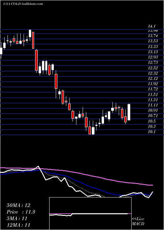
Task: Click the 10.5 price axis label
Action: 152,121
